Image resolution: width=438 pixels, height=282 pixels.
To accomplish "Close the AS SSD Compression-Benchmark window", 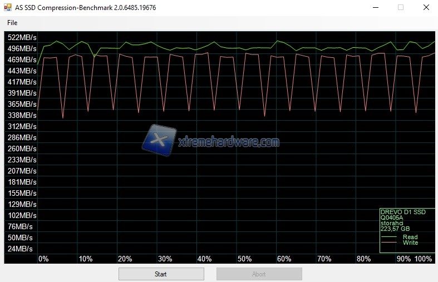I will 426,8.
